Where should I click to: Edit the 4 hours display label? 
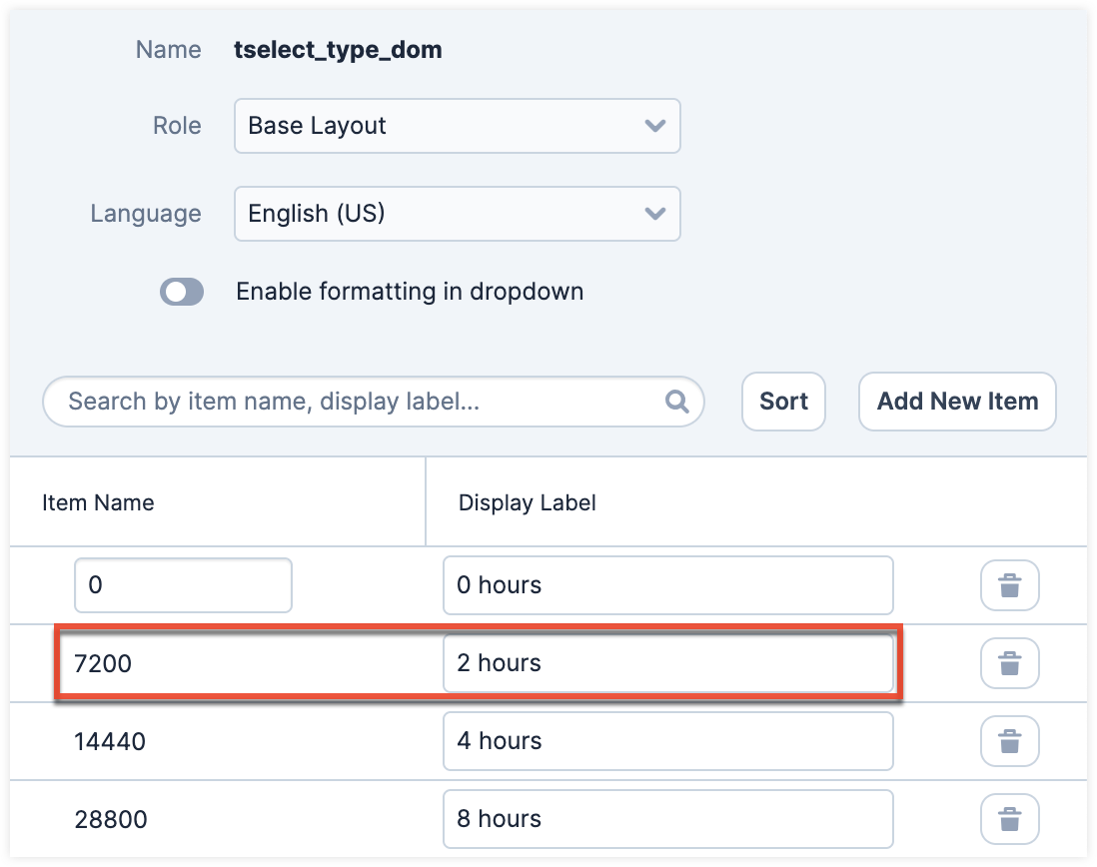[666, 741]
